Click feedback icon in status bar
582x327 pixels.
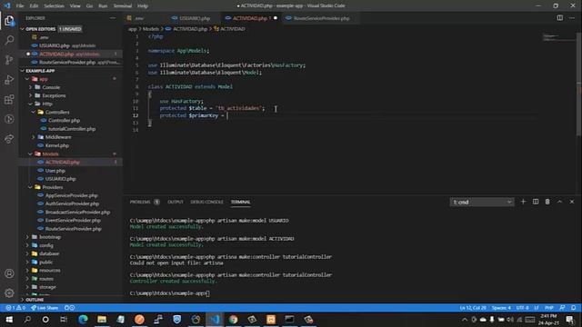(x=563, y=308)
